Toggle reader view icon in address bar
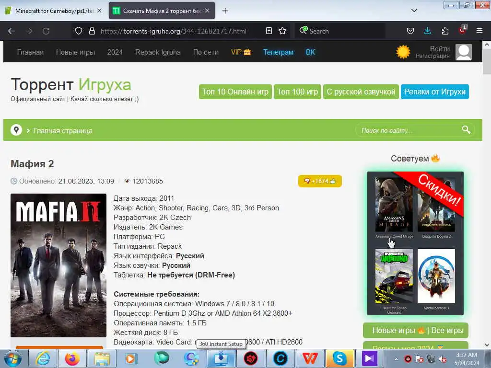This screenshot has height=368, width=491. click(x=269, y=31)
